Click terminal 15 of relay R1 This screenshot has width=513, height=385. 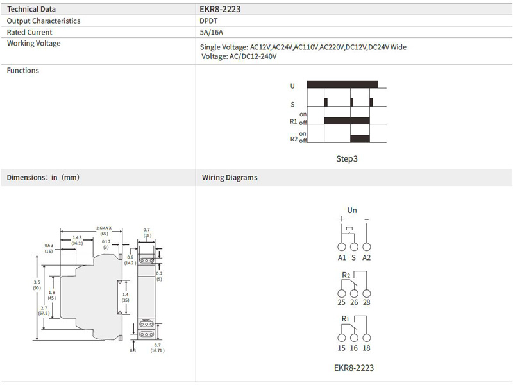pos(342,337)
